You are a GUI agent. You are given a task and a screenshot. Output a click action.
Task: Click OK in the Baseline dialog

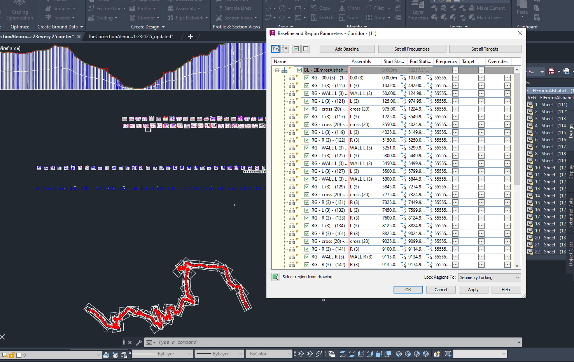408,290
